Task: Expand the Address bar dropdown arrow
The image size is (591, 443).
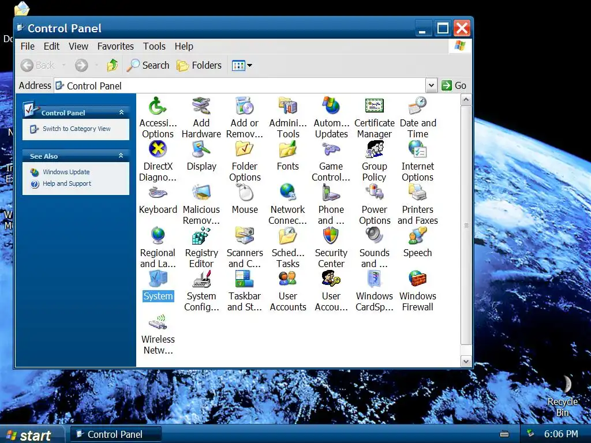Action: pos(431,85)
